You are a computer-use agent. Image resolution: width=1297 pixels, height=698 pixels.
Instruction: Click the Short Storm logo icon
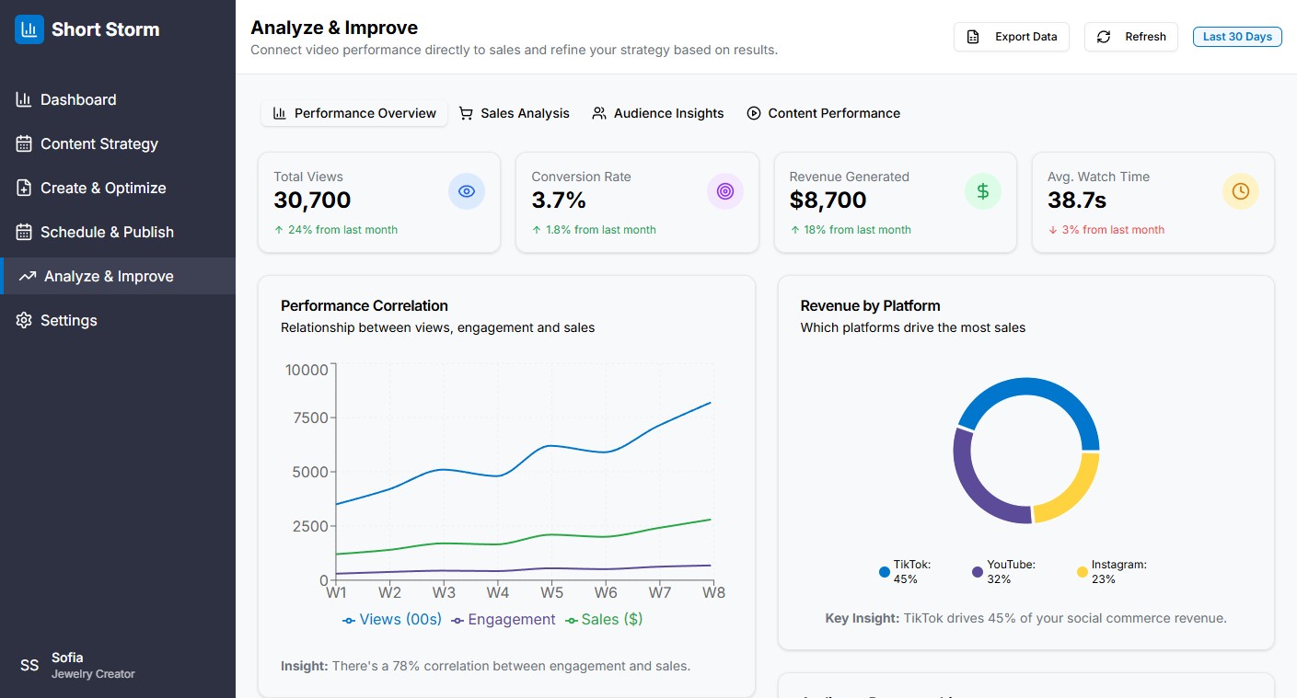tap(29, 29)
